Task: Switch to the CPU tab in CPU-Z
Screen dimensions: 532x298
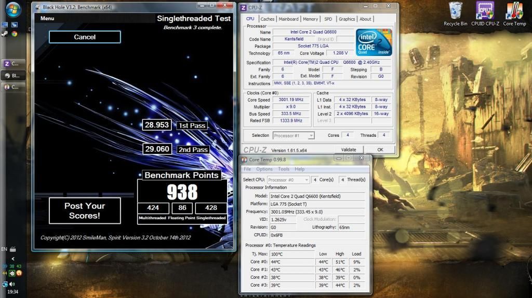Action: (250, 19)
